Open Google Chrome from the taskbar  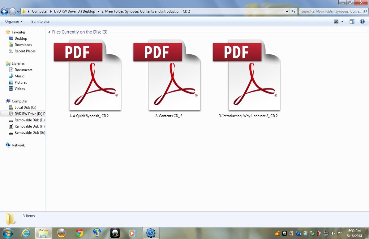tap(79, 233)
